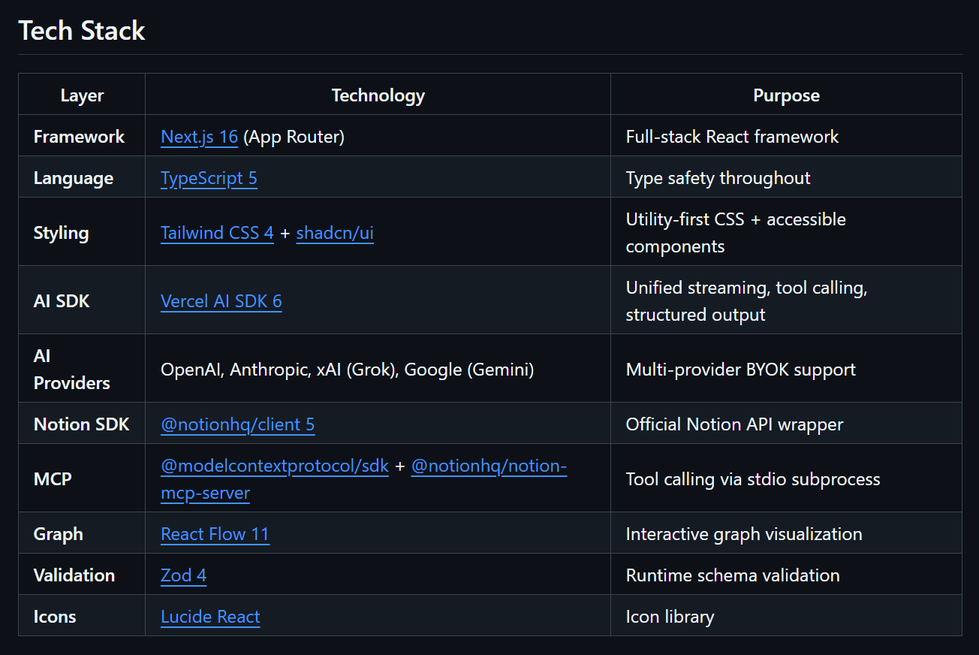Open the @notionhq/client 5 link
Viewport: 979px width, 655px height.
click(x=237, y=424)
